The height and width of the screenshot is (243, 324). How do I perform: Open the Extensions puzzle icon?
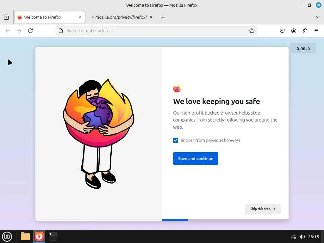305,31
